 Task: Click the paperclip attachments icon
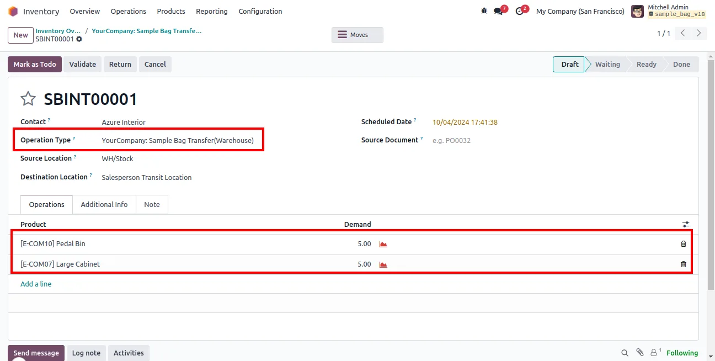640,353
